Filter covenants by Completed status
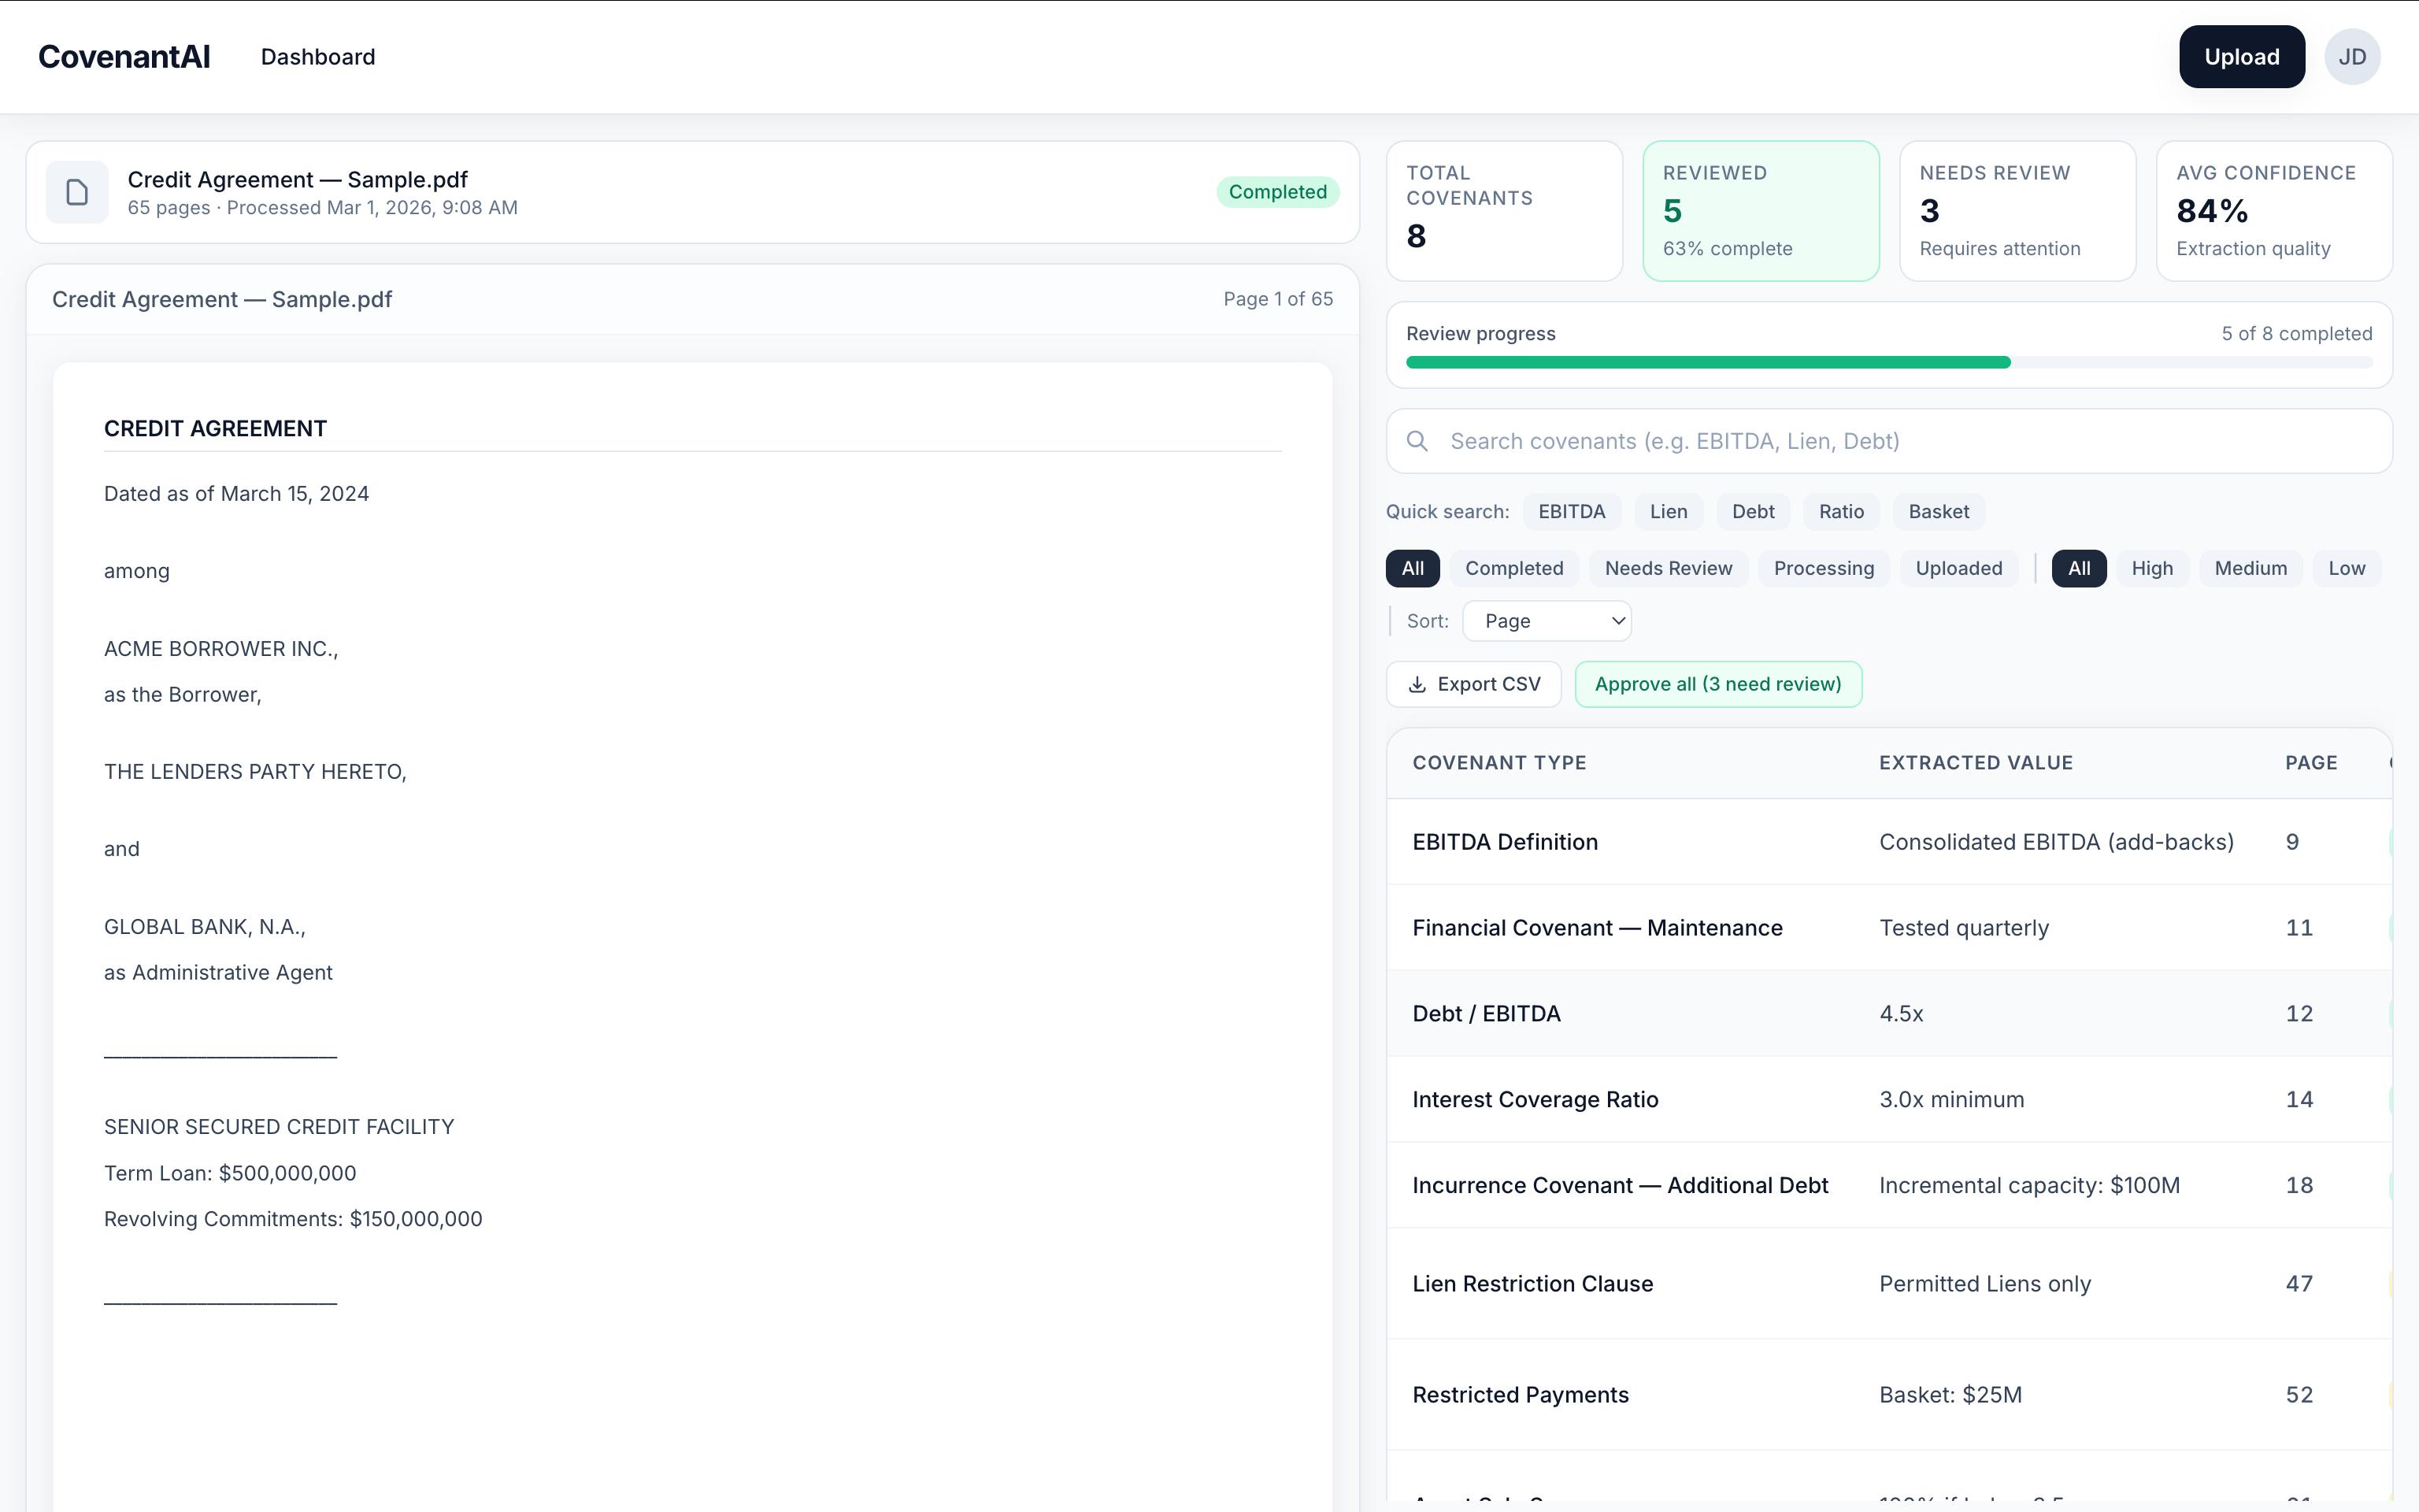Image resolution: width=2419 pixels, height=1512 pixels. (1513, 568)
